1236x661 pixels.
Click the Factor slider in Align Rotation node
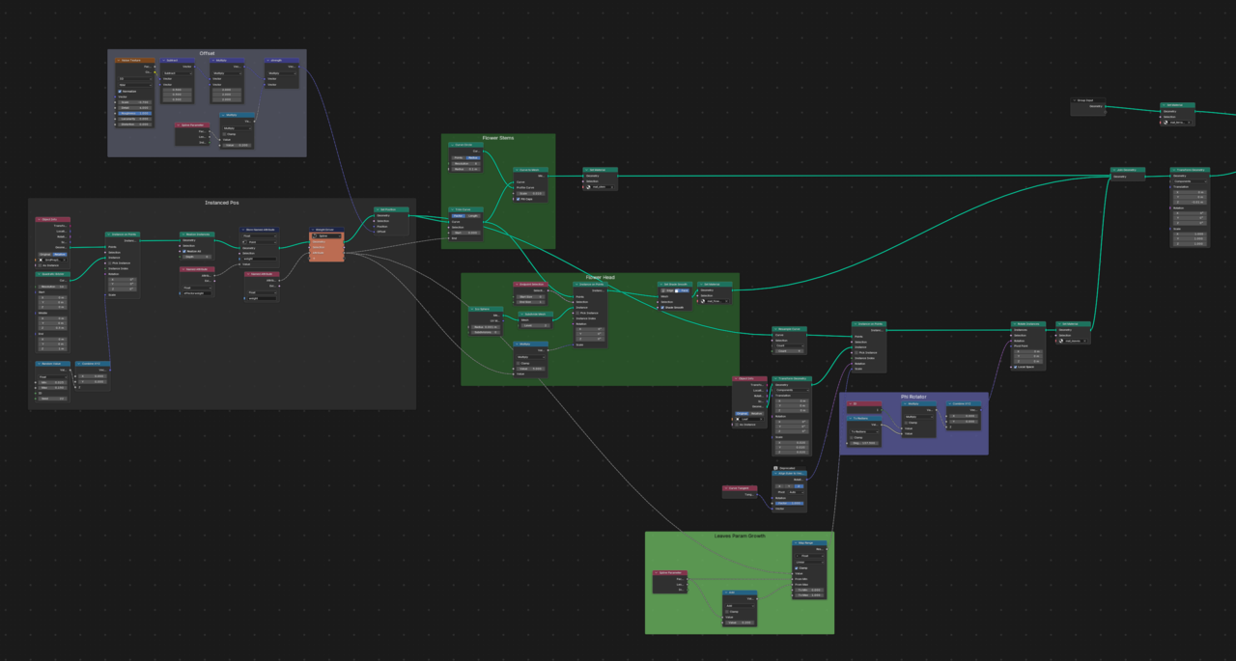pyautogui.click(x=790, y=504)
